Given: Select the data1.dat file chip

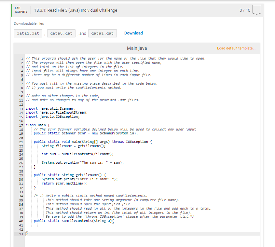Looking at the screenshot, I should [x=102, y=33].
